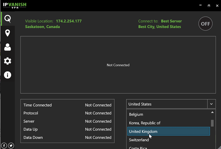221x149 pixels.
Task: Select Belgium from the country list
Action: pyautogui.click(x=169, y=115)
